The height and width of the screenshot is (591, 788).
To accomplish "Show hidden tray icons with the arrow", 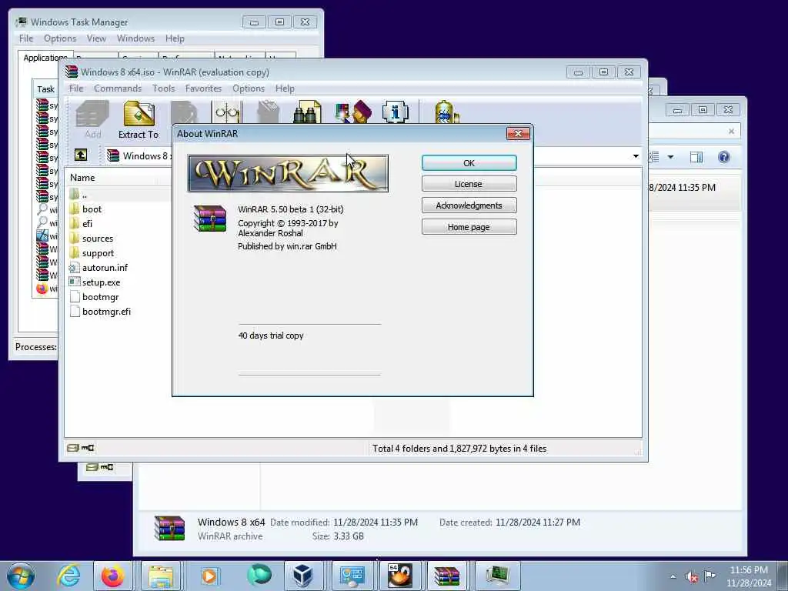I will (x=673, y=576).
